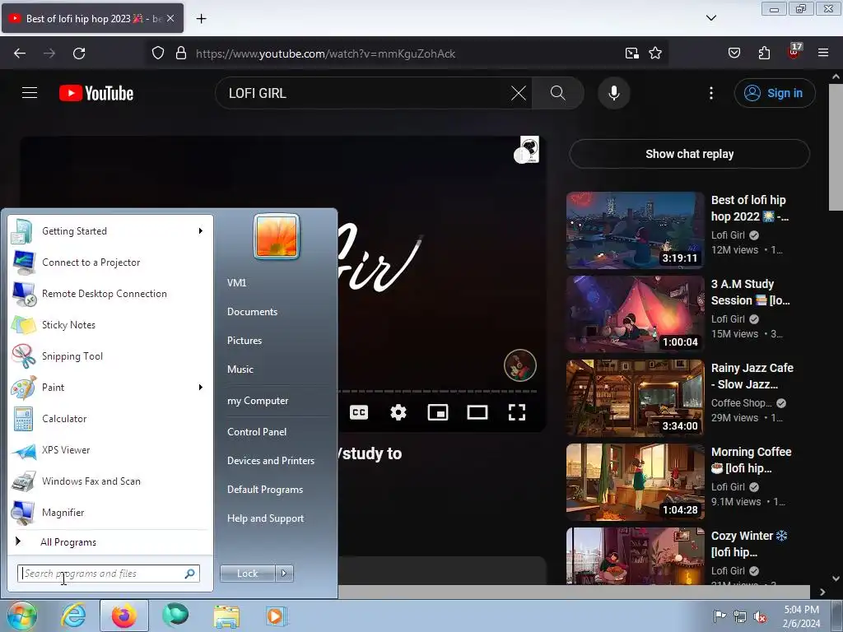Expand Paint jump list arrow
Screen dimensions: 843x632
pos(201,388)
